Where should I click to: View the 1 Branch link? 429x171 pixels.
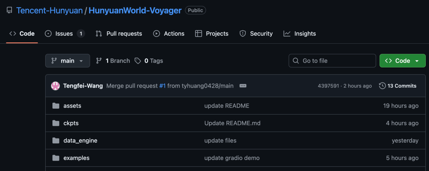pyautogui.click(x=113, y=61)
